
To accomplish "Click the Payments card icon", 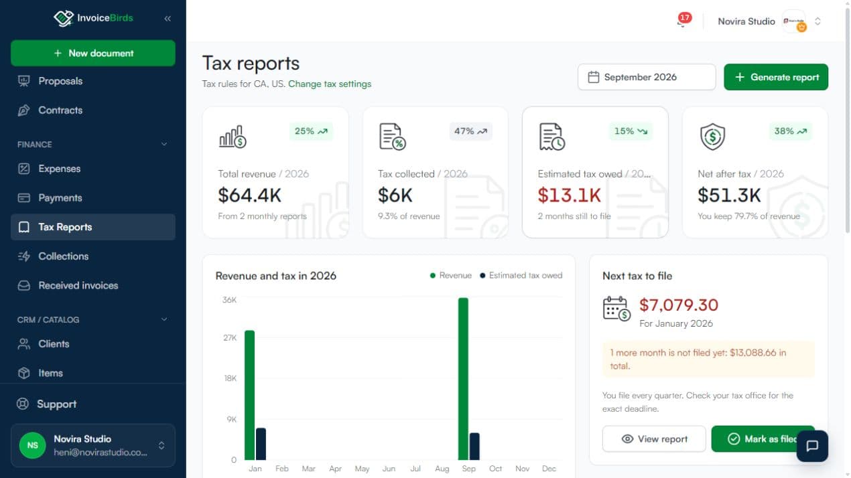I will pyautogui.click(x=24, y=198).
